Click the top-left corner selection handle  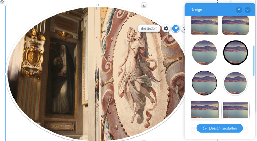[5, 5]
